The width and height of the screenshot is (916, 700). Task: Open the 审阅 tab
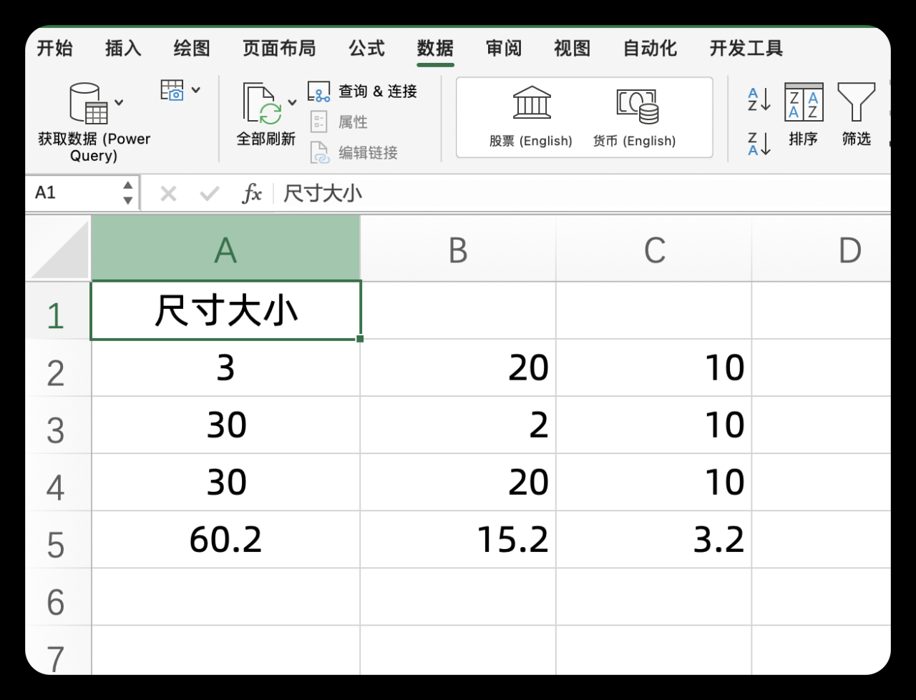tap(504, 48)
